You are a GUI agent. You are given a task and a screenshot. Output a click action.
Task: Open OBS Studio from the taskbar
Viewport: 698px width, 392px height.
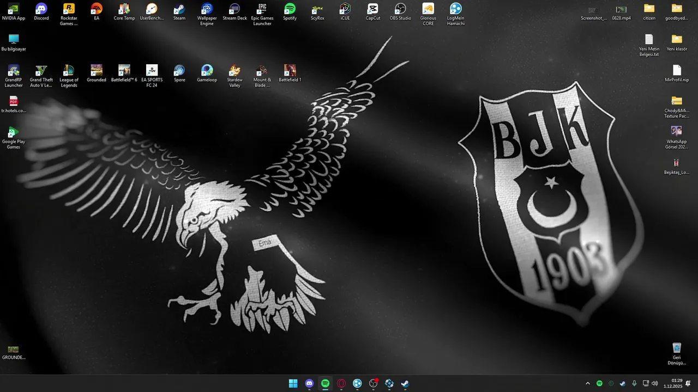373,383
